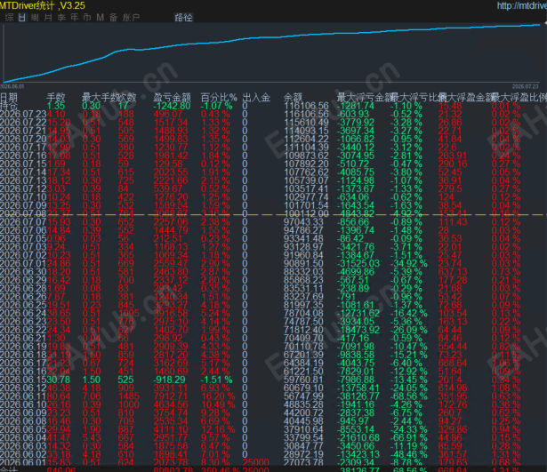Viewport: 547px width, 472px height.
Task: Click the 最大浮亏金额 column header
Action: click(364, 97)
